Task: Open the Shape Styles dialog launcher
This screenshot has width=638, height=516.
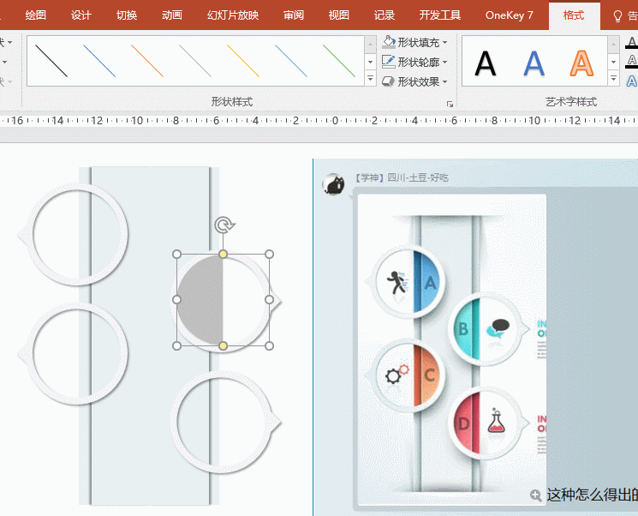Action: pyautogui.click(x=450, y=104)
